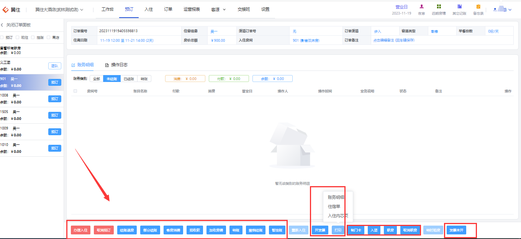Click the 联房 link rooms button
The height and width of the screenshot is (239, 521).
(x=390, y=230)
